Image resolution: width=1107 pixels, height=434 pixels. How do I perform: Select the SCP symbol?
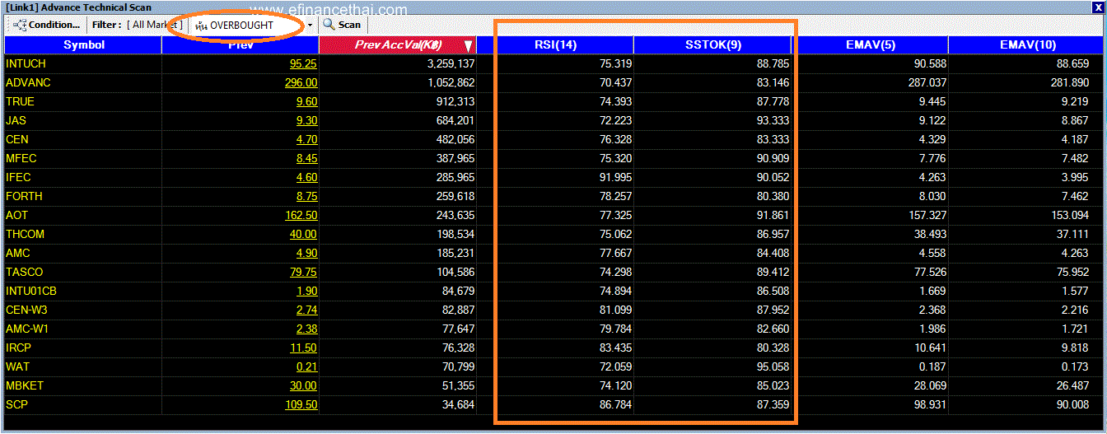tap(17, 404)
